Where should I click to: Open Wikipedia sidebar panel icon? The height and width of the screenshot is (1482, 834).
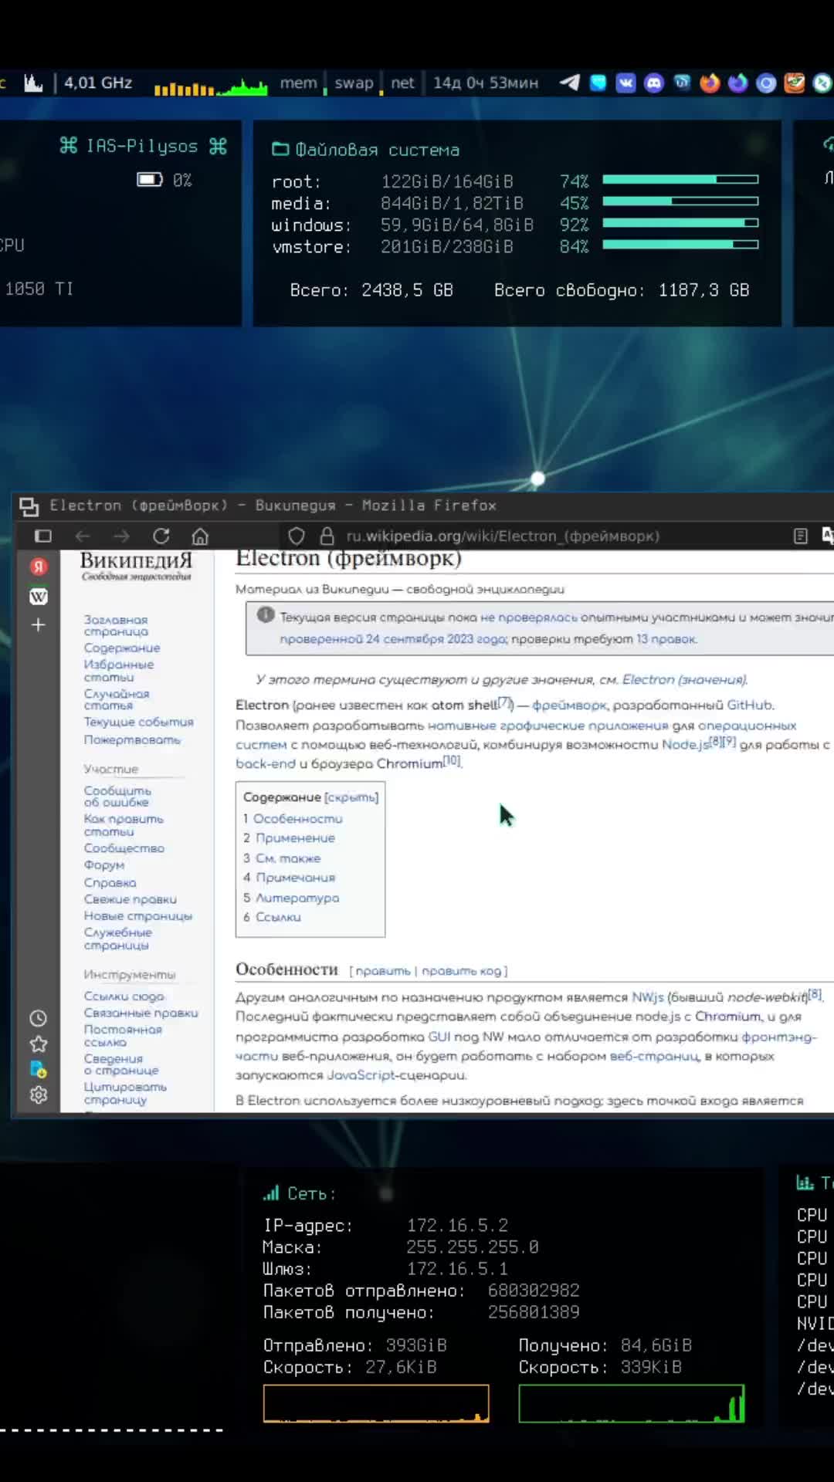point(39,597)
